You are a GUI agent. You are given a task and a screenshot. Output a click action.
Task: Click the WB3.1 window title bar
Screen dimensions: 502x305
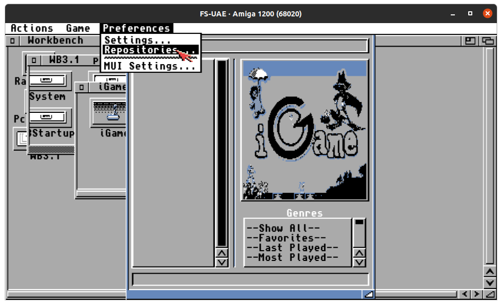70,60
